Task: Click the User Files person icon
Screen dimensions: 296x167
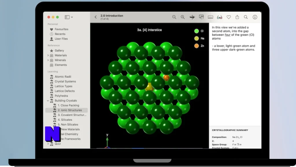Action: (51, 39)
